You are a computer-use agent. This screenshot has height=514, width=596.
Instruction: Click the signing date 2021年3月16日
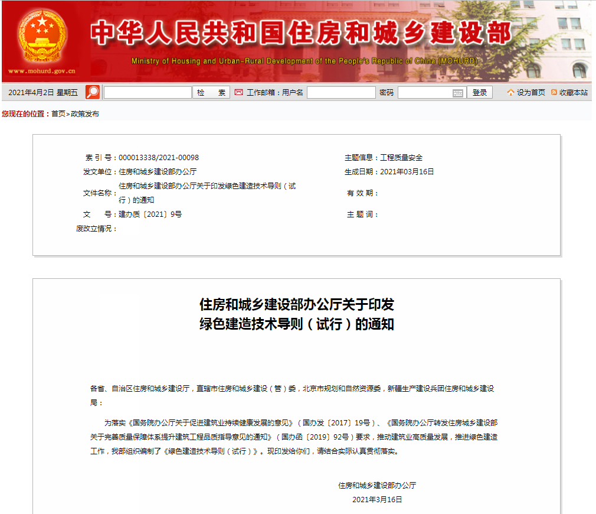(377, 499)
